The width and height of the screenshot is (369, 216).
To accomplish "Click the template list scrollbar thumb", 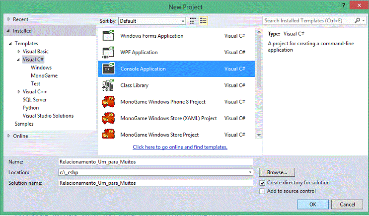I will pos(259,61).
